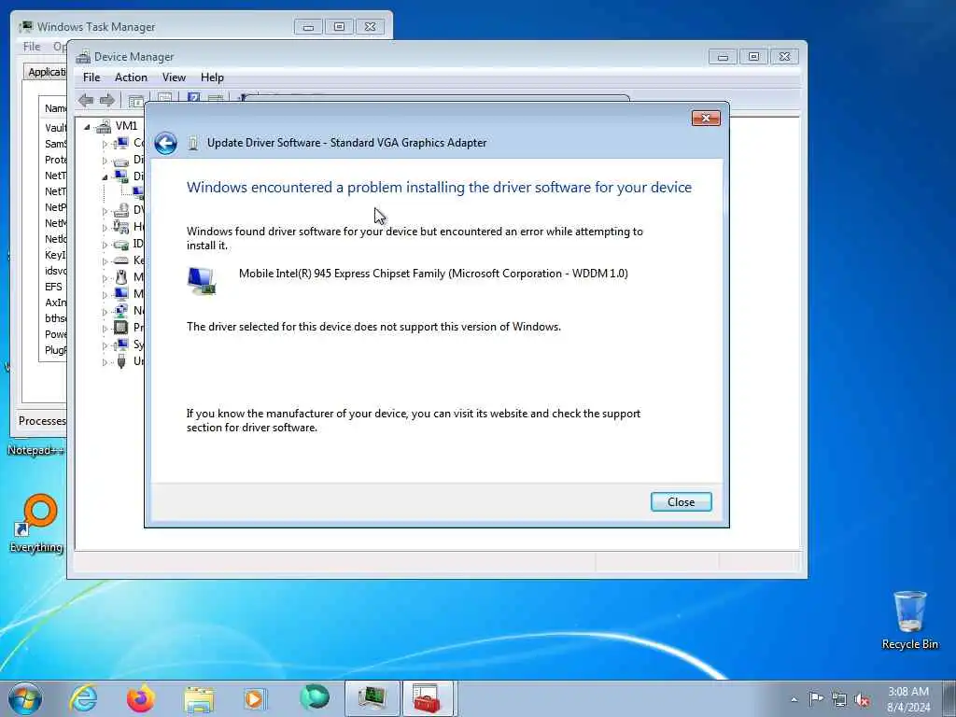Select the EFS row in Task Manager list
The width and height of the screenshot is (956, 717).
[x=53, y=287]
